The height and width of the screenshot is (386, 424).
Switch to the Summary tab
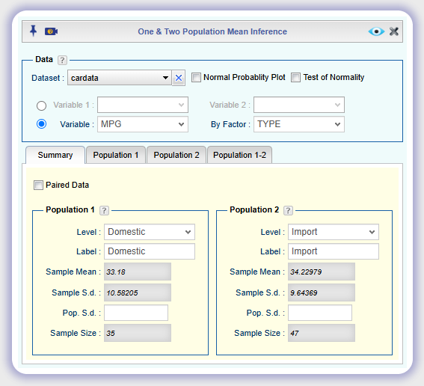click(55, 155)
